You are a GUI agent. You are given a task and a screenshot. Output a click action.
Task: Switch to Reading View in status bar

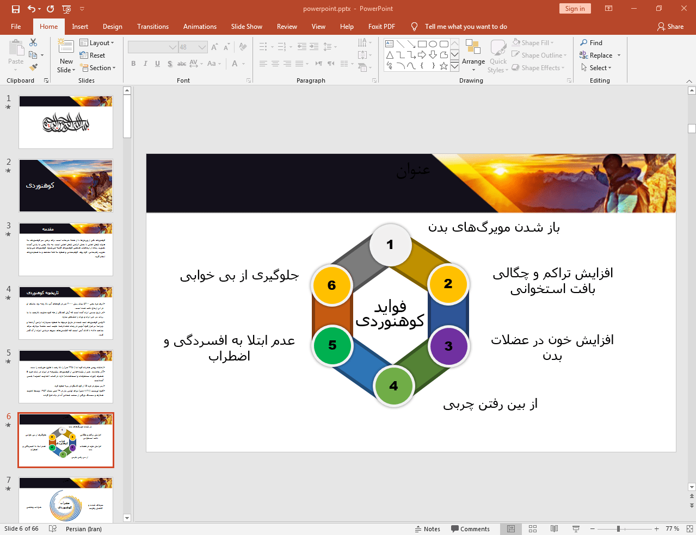554,528
